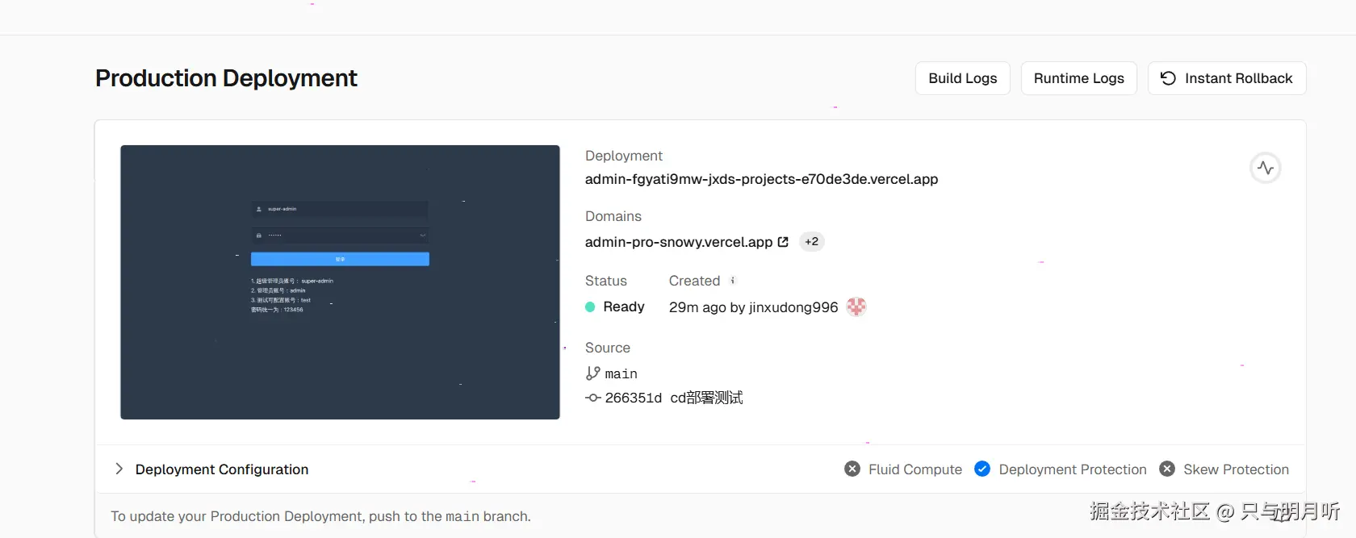
Task: Open the Deployment Configuration section label
Action: point(222,469)
